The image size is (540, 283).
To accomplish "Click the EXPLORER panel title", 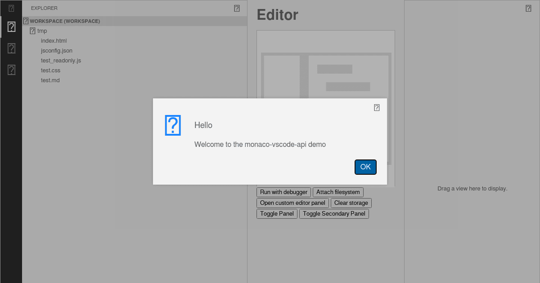I will [44, 8].
